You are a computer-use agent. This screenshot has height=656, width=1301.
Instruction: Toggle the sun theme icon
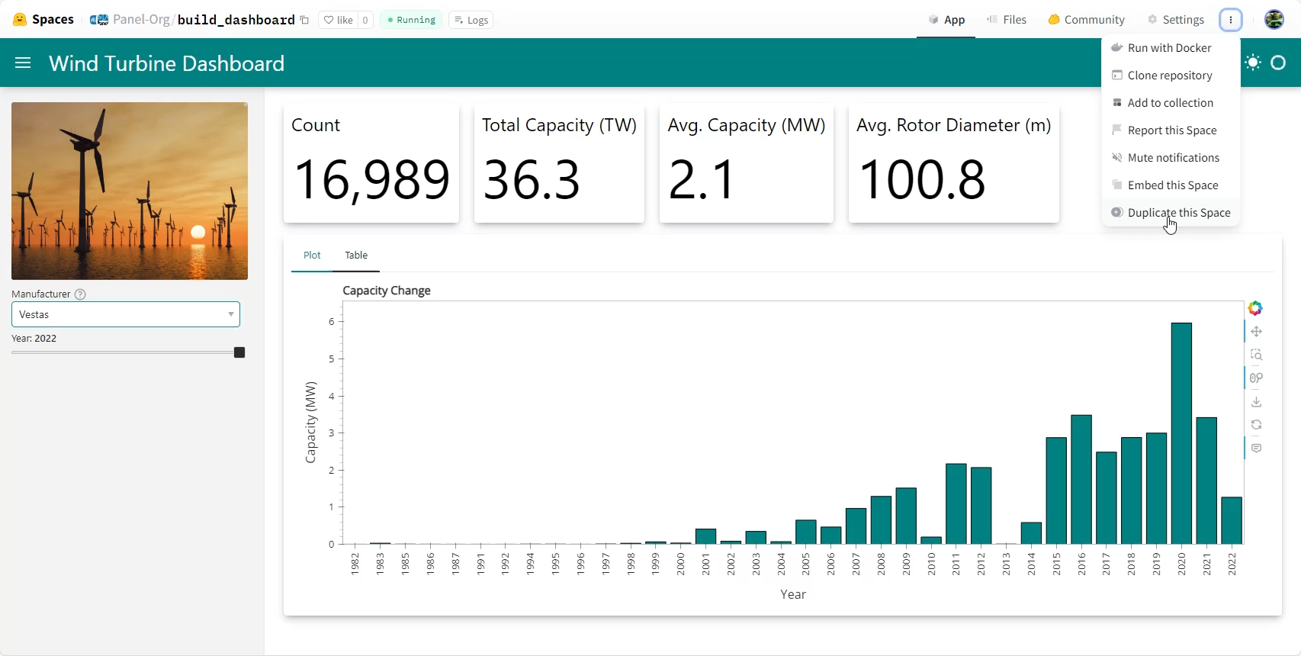click(x=1253, y=63)
